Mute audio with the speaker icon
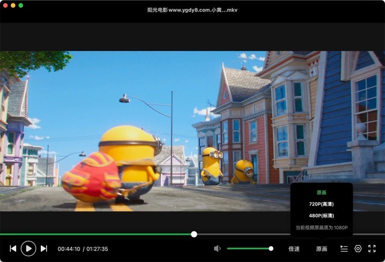This screenshot has height=262, width=385. 217,249
